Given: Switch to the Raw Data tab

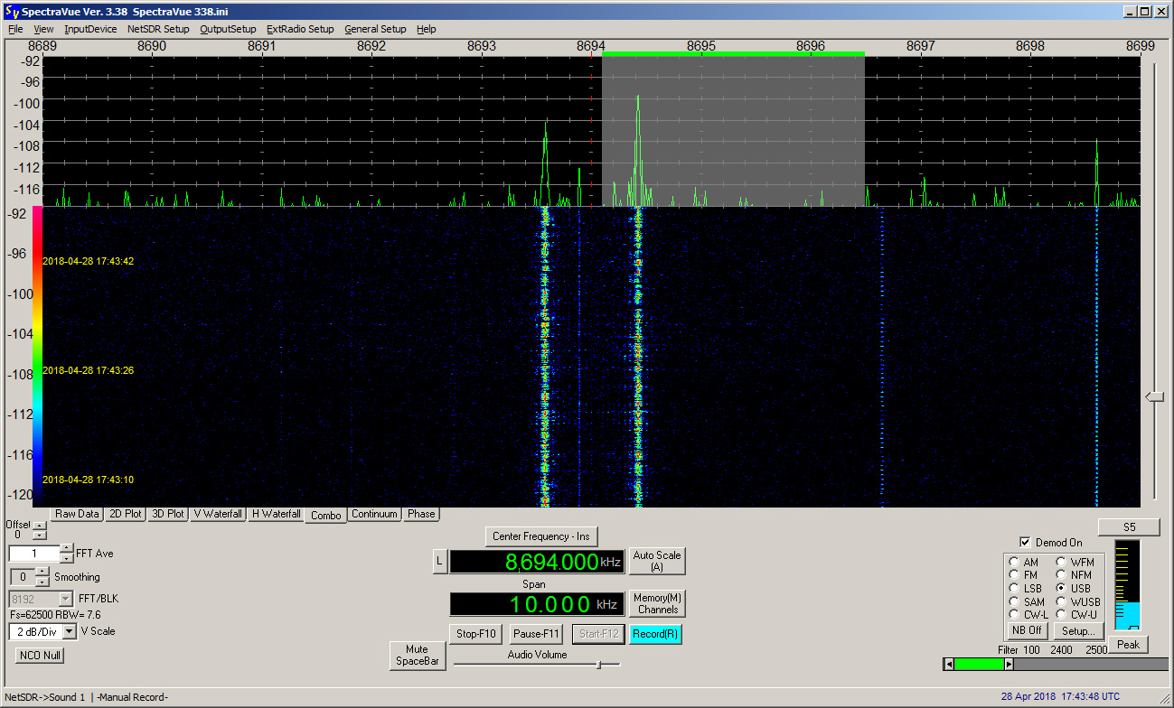Looking at the screenshot, I should [x=77, y=514].
